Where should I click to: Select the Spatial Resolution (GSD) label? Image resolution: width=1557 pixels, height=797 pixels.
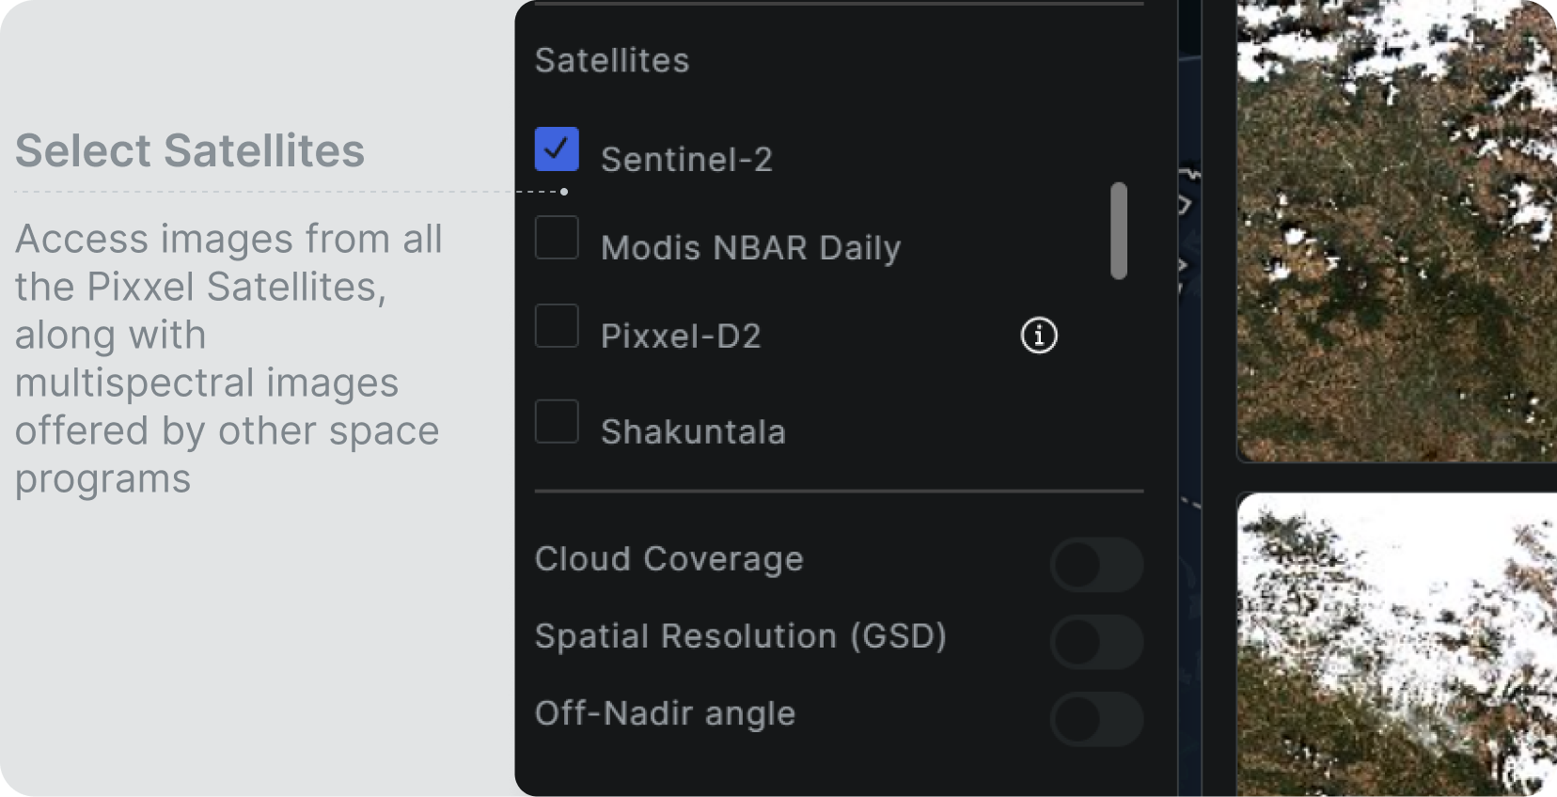740,636
